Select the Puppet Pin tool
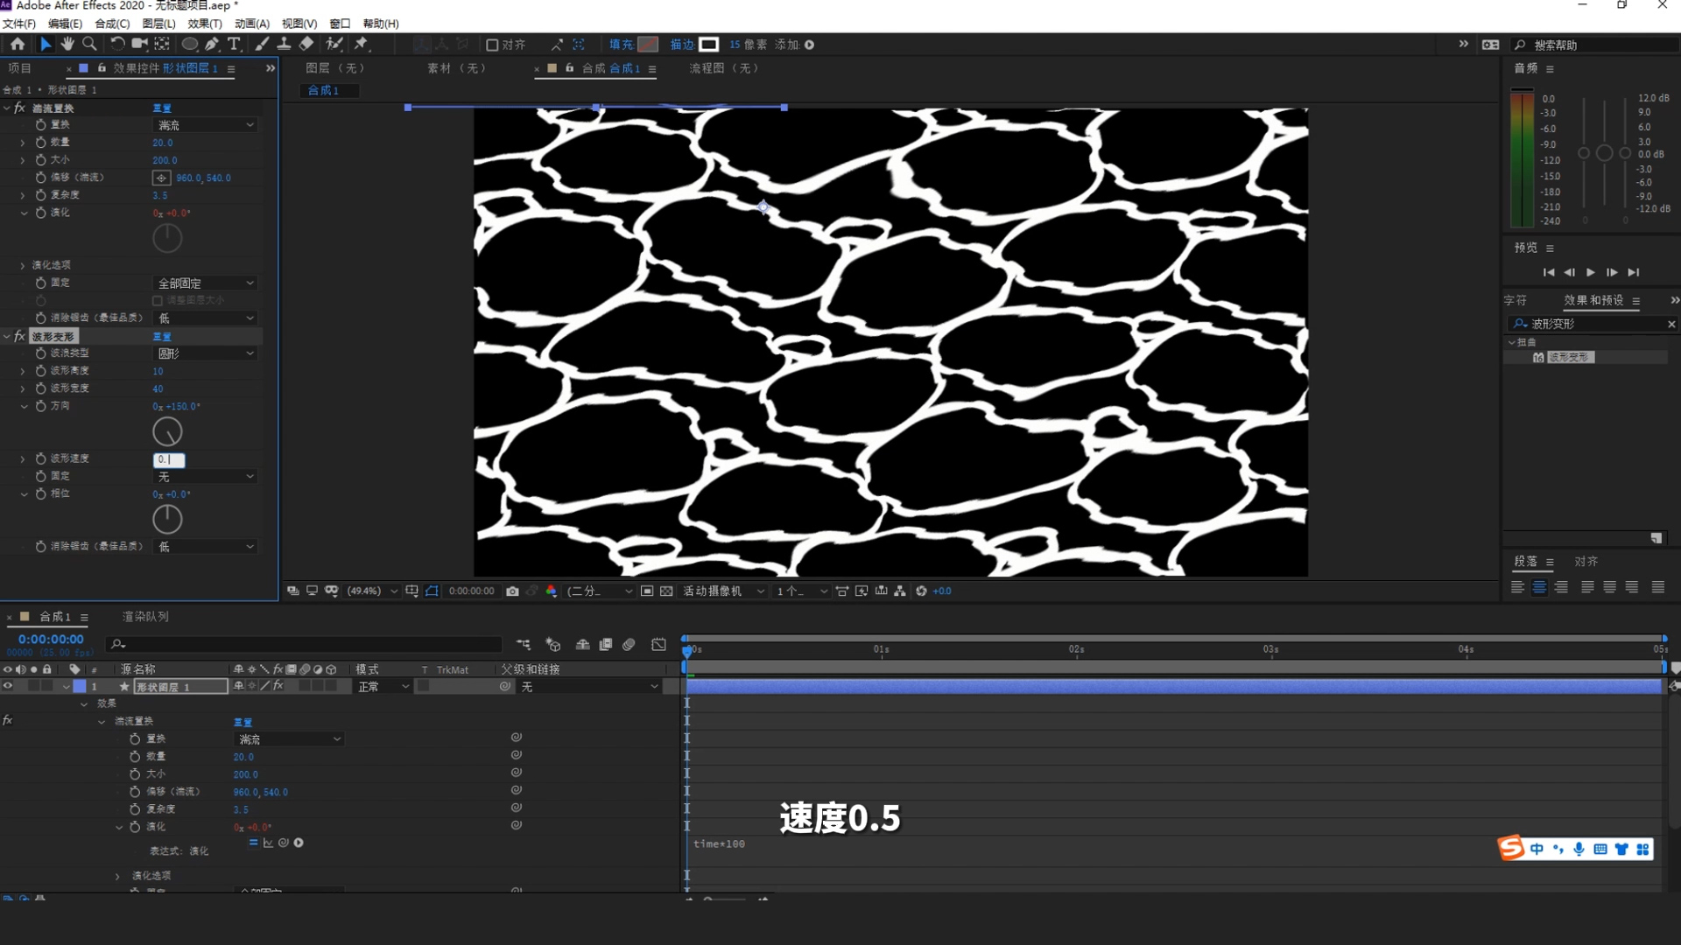Screen dimensions: 1681x945 [361, 44]
